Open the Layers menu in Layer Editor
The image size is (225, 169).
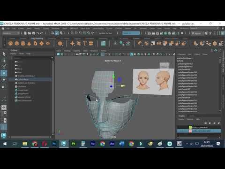[x=181, y=119]
